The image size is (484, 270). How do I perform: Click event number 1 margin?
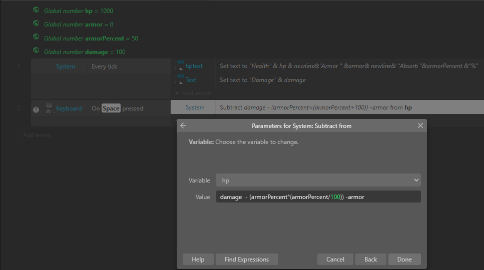[x=19, y=66]
